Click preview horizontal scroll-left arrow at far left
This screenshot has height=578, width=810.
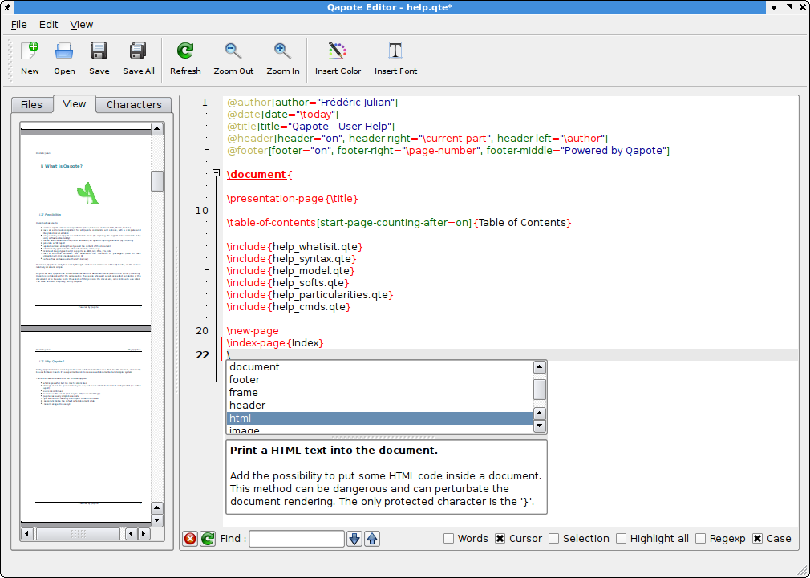(x=26, y=534)
